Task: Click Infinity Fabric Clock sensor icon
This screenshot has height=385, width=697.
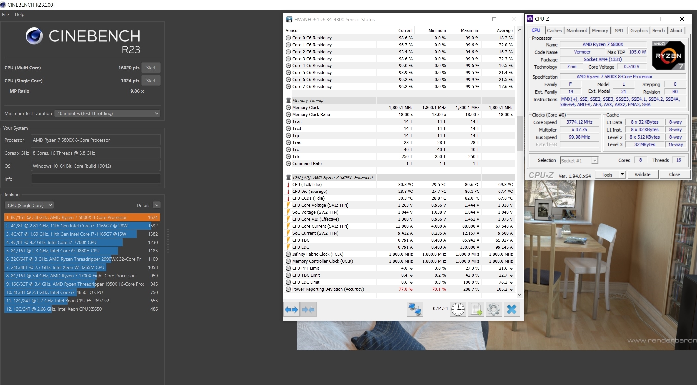Action: pos(288,254)
